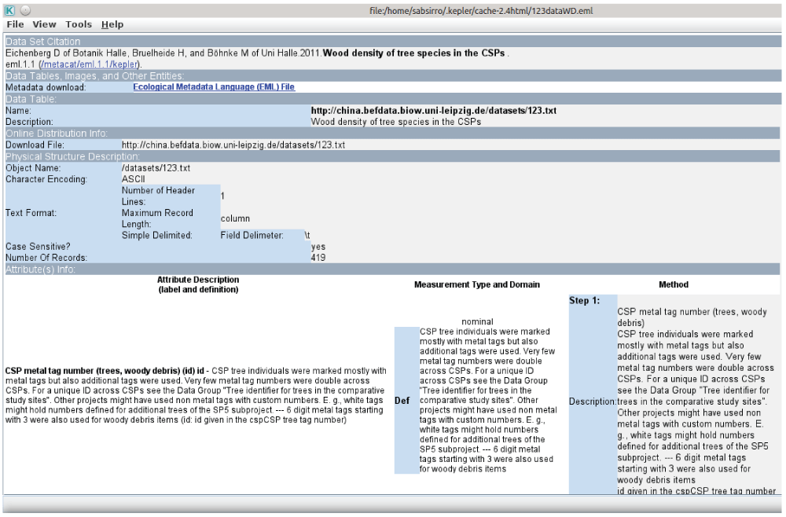This screenshot has height=517, width=786.
Task: Open Ecological Metadata Language (EML) File link
Action: 214,87
